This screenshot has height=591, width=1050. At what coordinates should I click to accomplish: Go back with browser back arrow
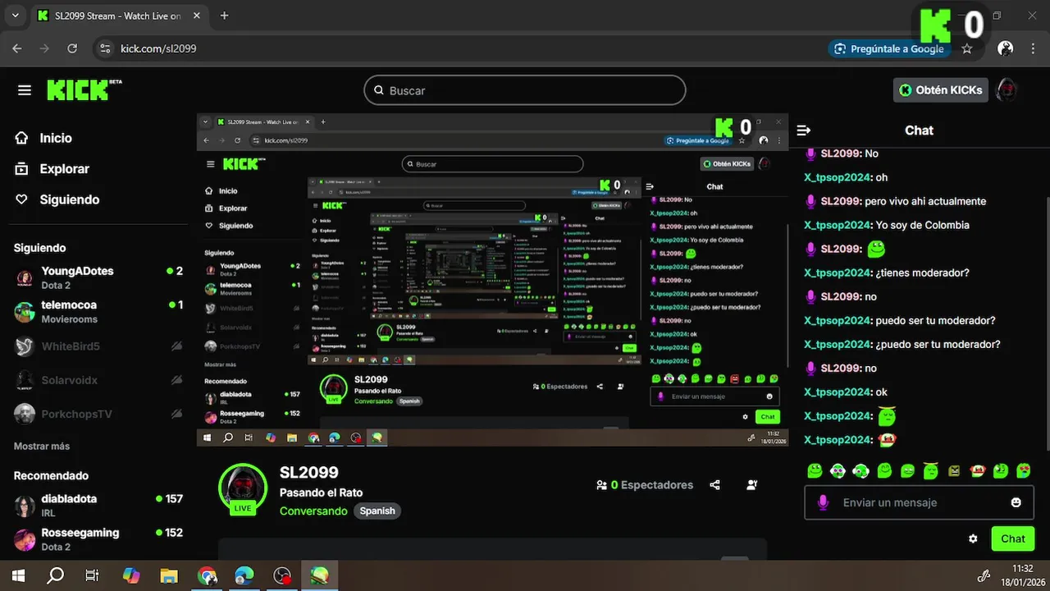pyautogui.click(x=17, y=48)
